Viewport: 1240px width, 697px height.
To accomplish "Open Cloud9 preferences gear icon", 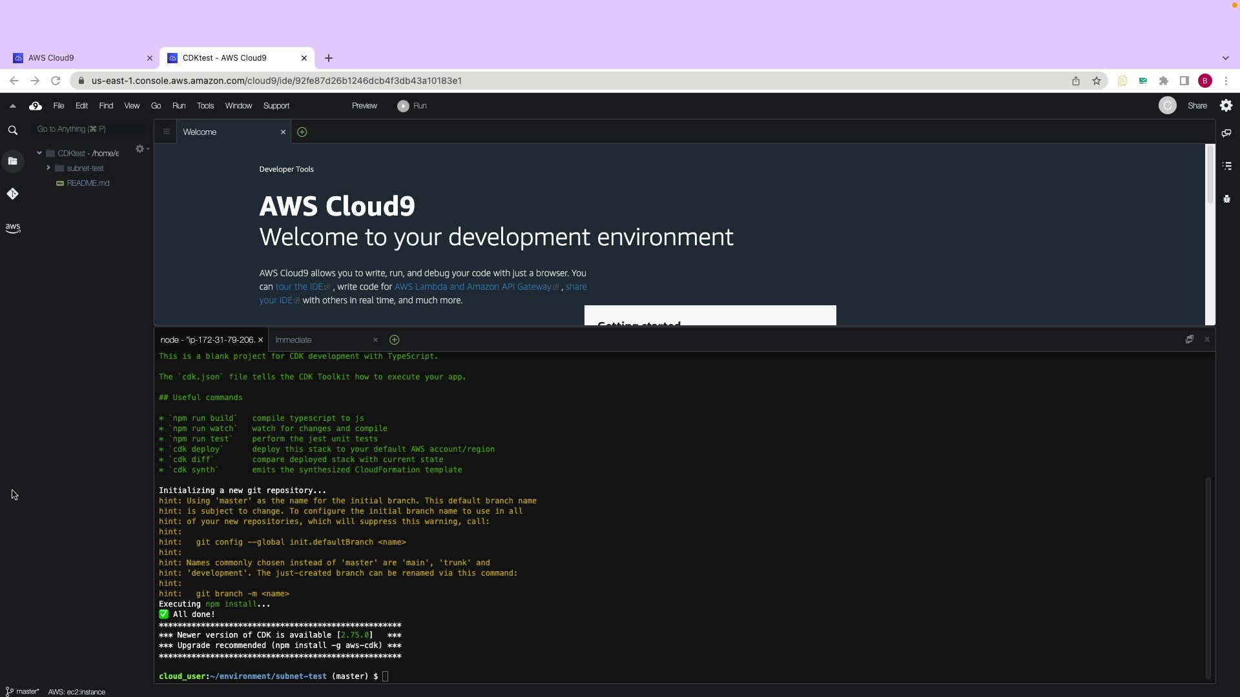I will tap(1226, 106).
